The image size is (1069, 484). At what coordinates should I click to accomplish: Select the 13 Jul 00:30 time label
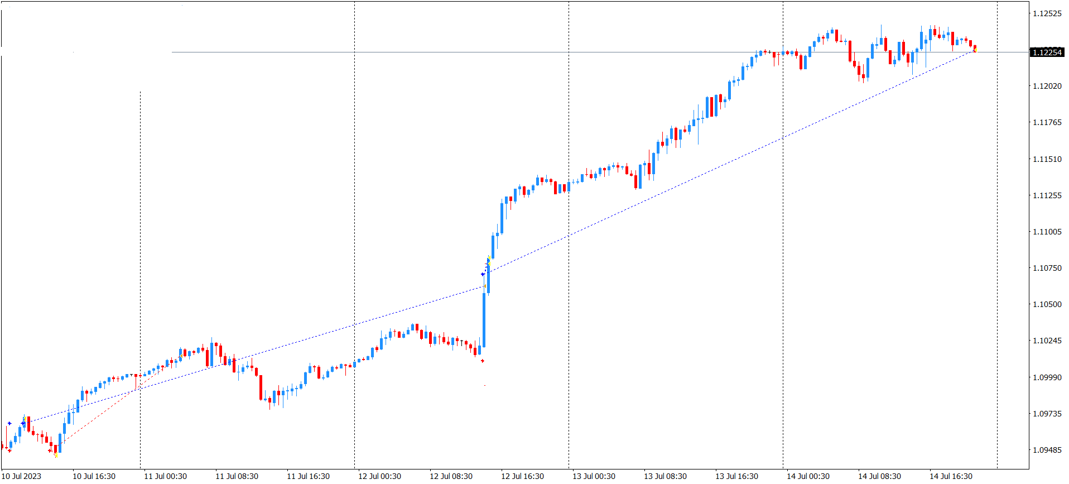point(594,476)
